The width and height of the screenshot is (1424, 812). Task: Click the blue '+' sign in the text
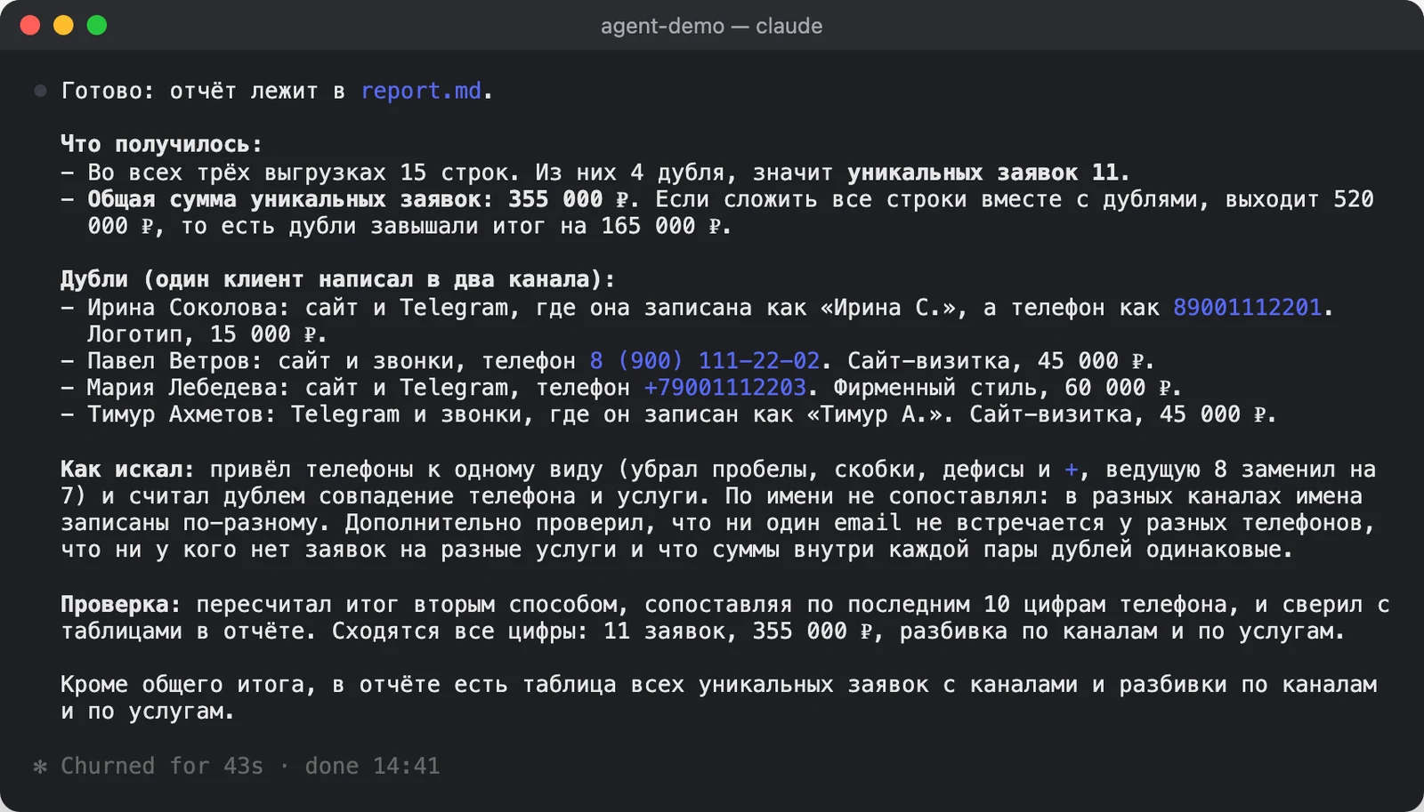1072,470
